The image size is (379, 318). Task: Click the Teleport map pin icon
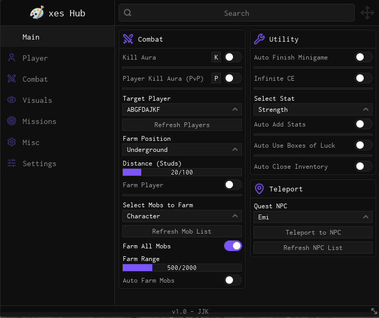pyautogui.click(x=259, y=189)
